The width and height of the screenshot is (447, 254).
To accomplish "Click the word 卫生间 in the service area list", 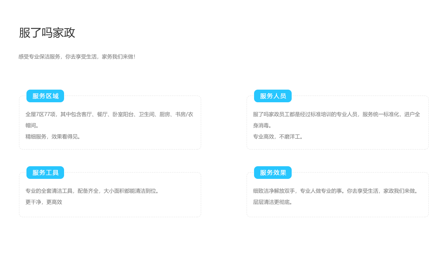I will coord(146,114).
